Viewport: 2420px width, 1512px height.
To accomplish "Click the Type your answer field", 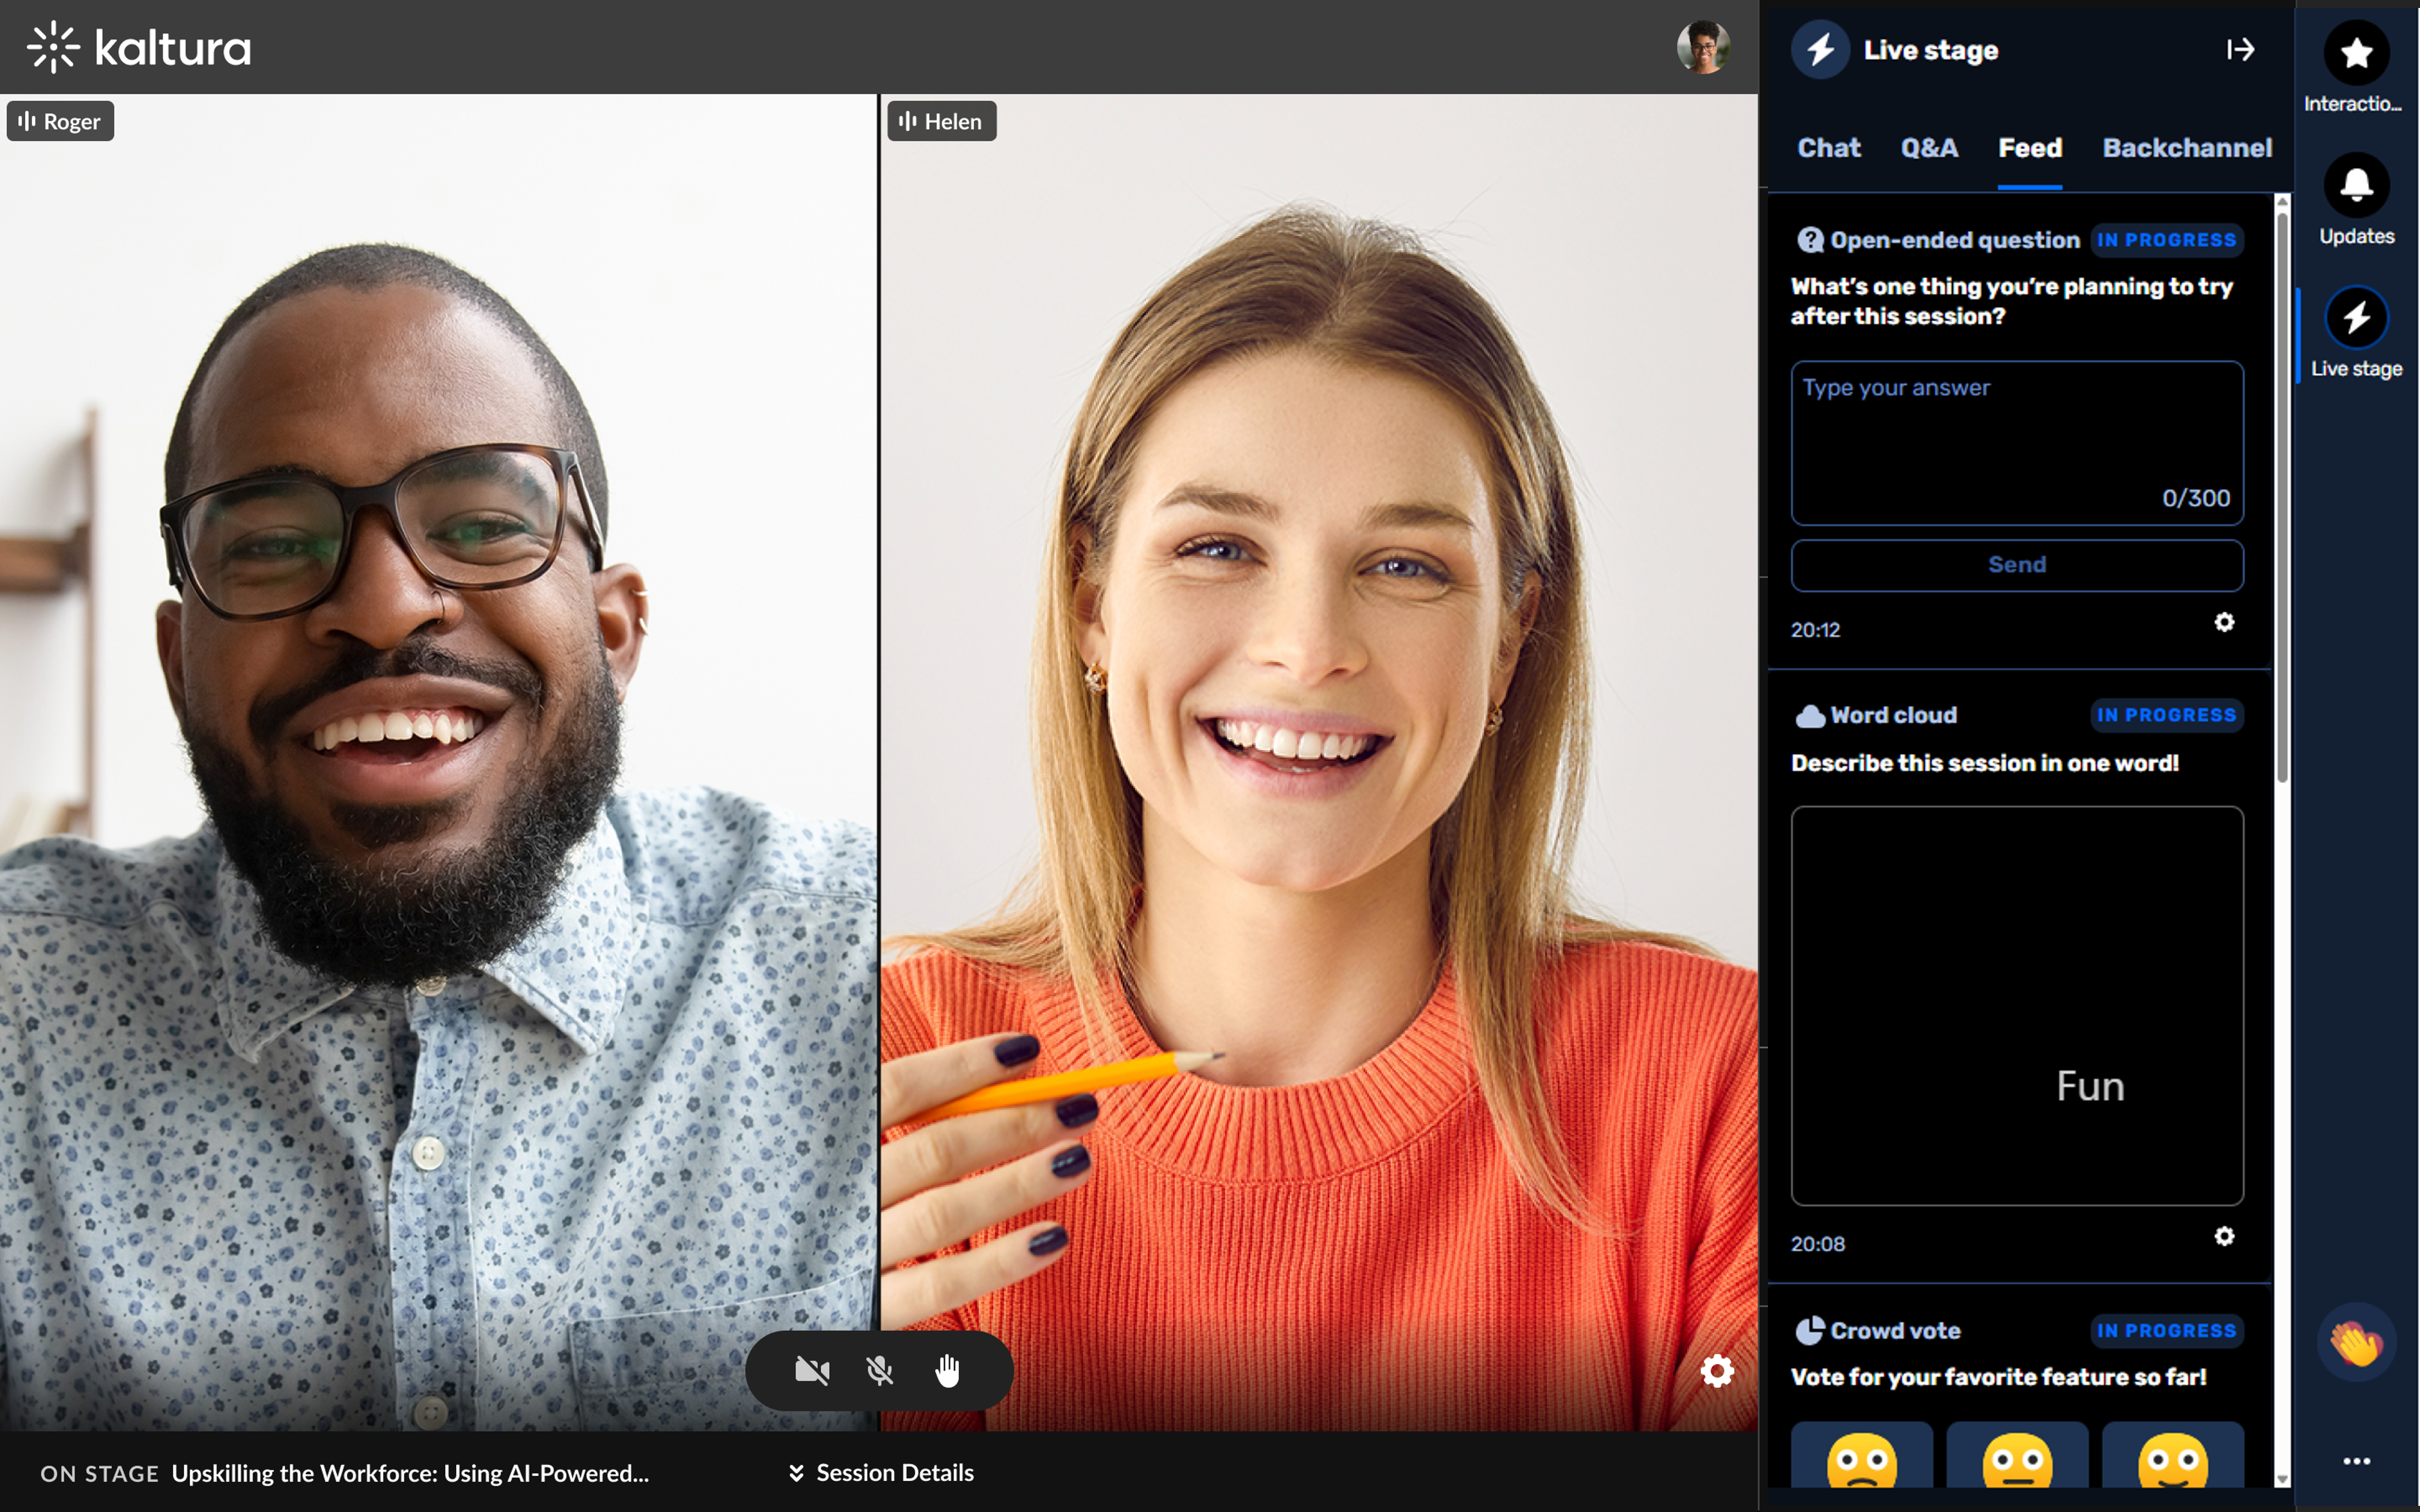I will pos(2016,442).
